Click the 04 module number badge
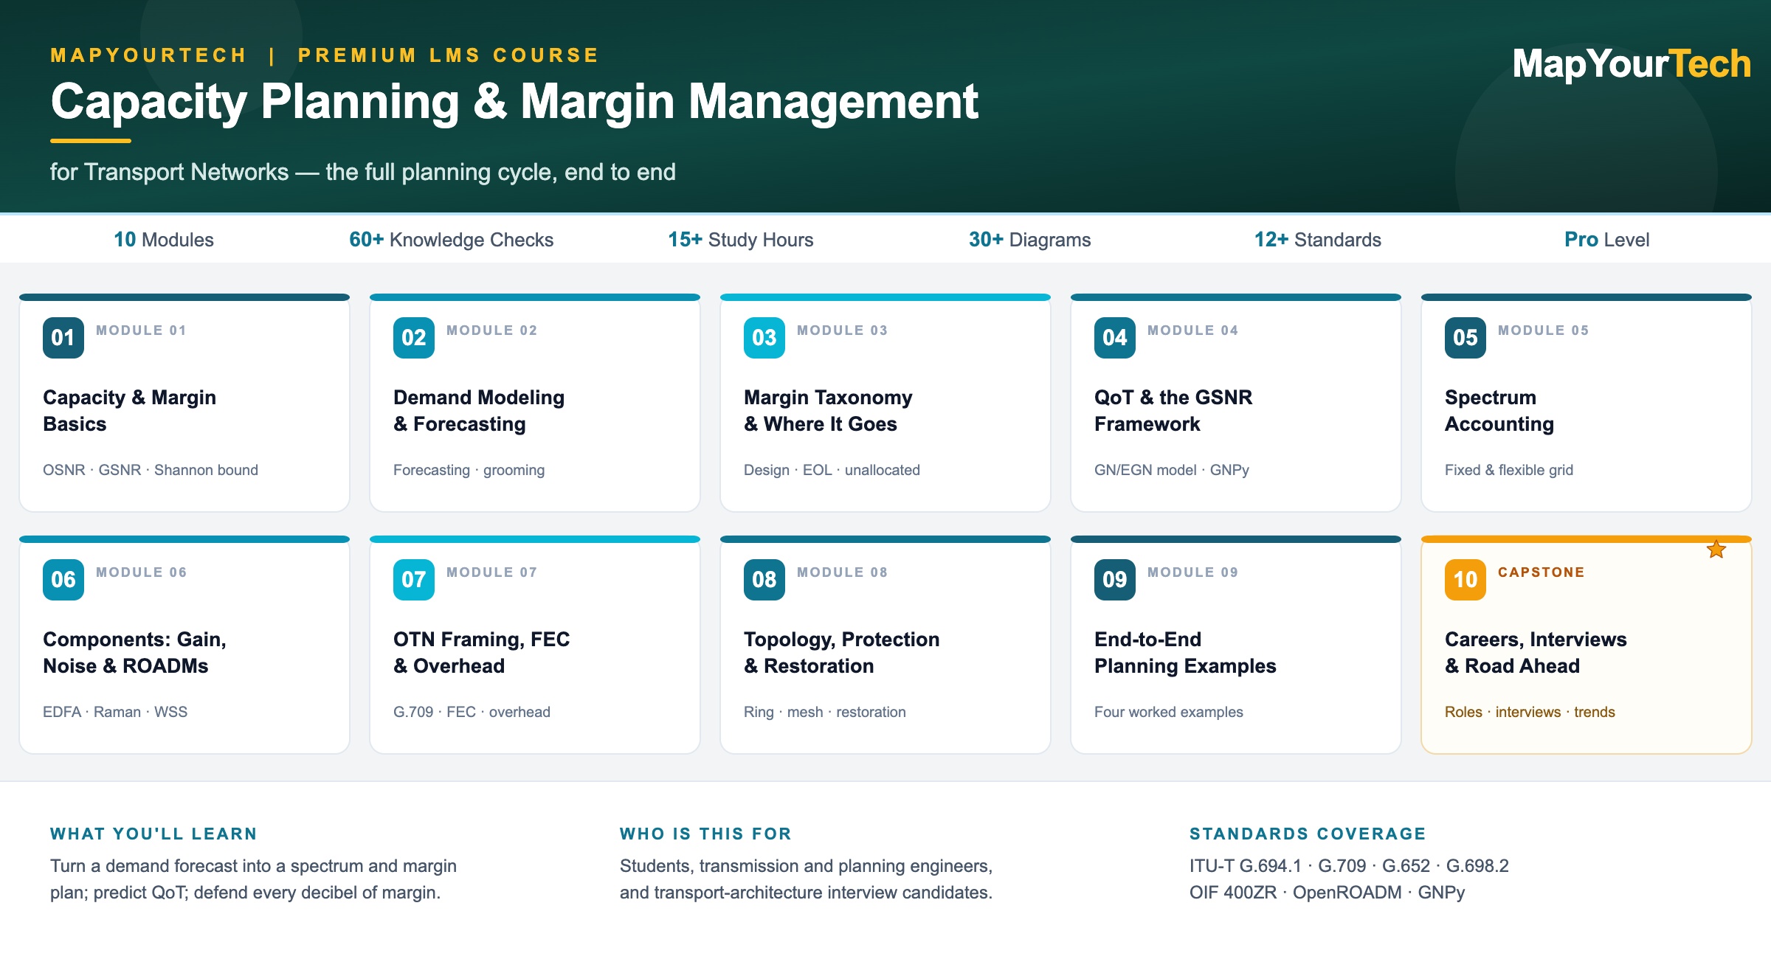This screenshot has height=959, width=1771. 1115,338
